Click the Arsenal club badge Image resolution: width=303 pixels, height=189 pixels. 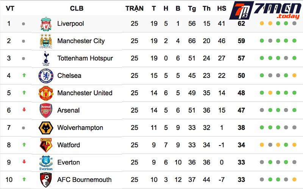point(46,111)
